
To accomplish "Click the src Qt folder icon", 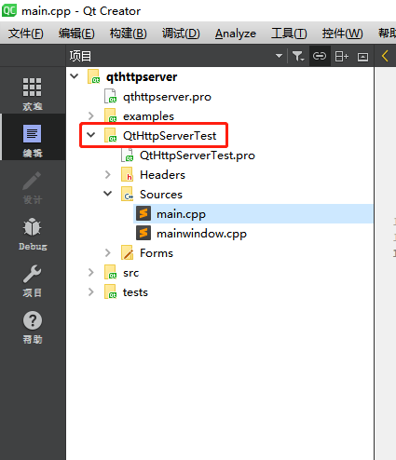I will (111, 272).
